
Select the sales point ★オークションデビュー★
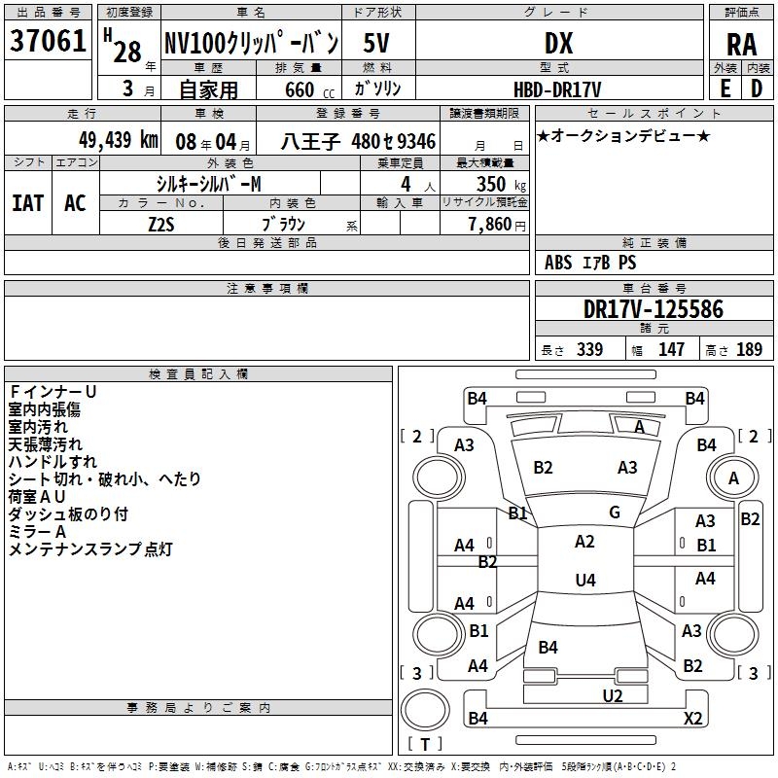pyautogui.click(x=623, y=135)
